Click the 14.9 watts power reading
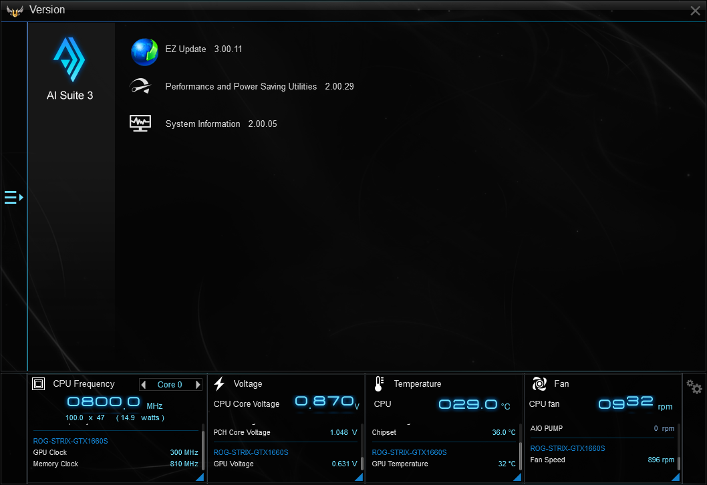The height and width of the screenshot is (485, 707). 140,418
